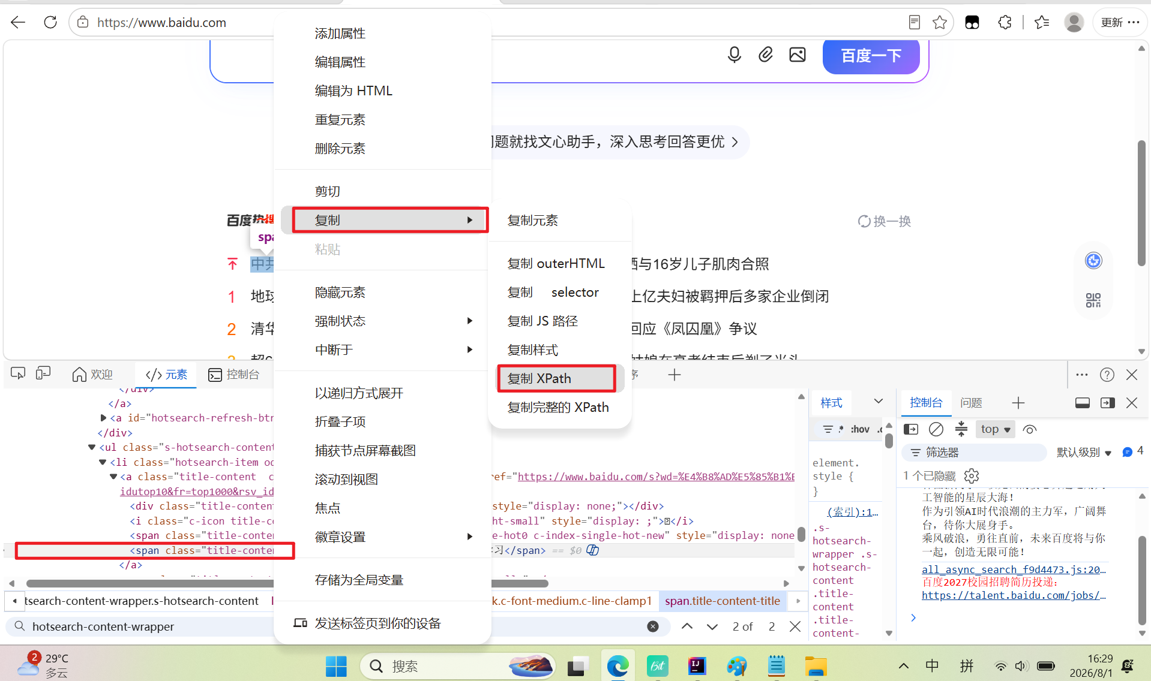Open the 欢迎 DevTools tab

(92, 375)
